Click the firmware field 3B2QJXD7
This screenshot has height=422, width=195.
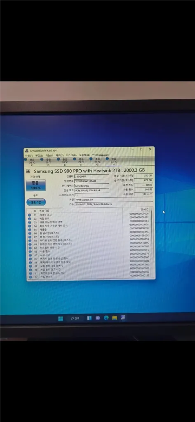92,176
